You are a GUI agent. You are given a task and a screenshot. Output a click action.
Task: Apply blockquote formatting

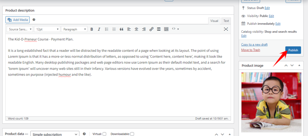point(122,29)
